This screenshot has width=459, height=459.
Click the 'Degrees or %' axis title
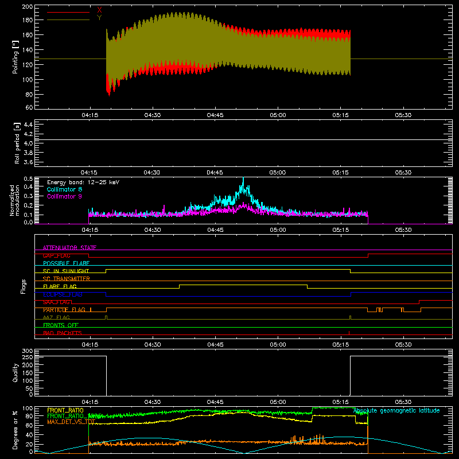pos(15,430)
